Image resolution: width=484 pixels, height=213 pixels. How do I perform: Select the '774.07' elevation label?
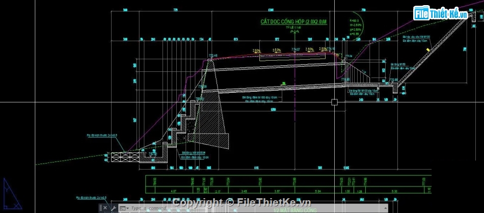295,49
